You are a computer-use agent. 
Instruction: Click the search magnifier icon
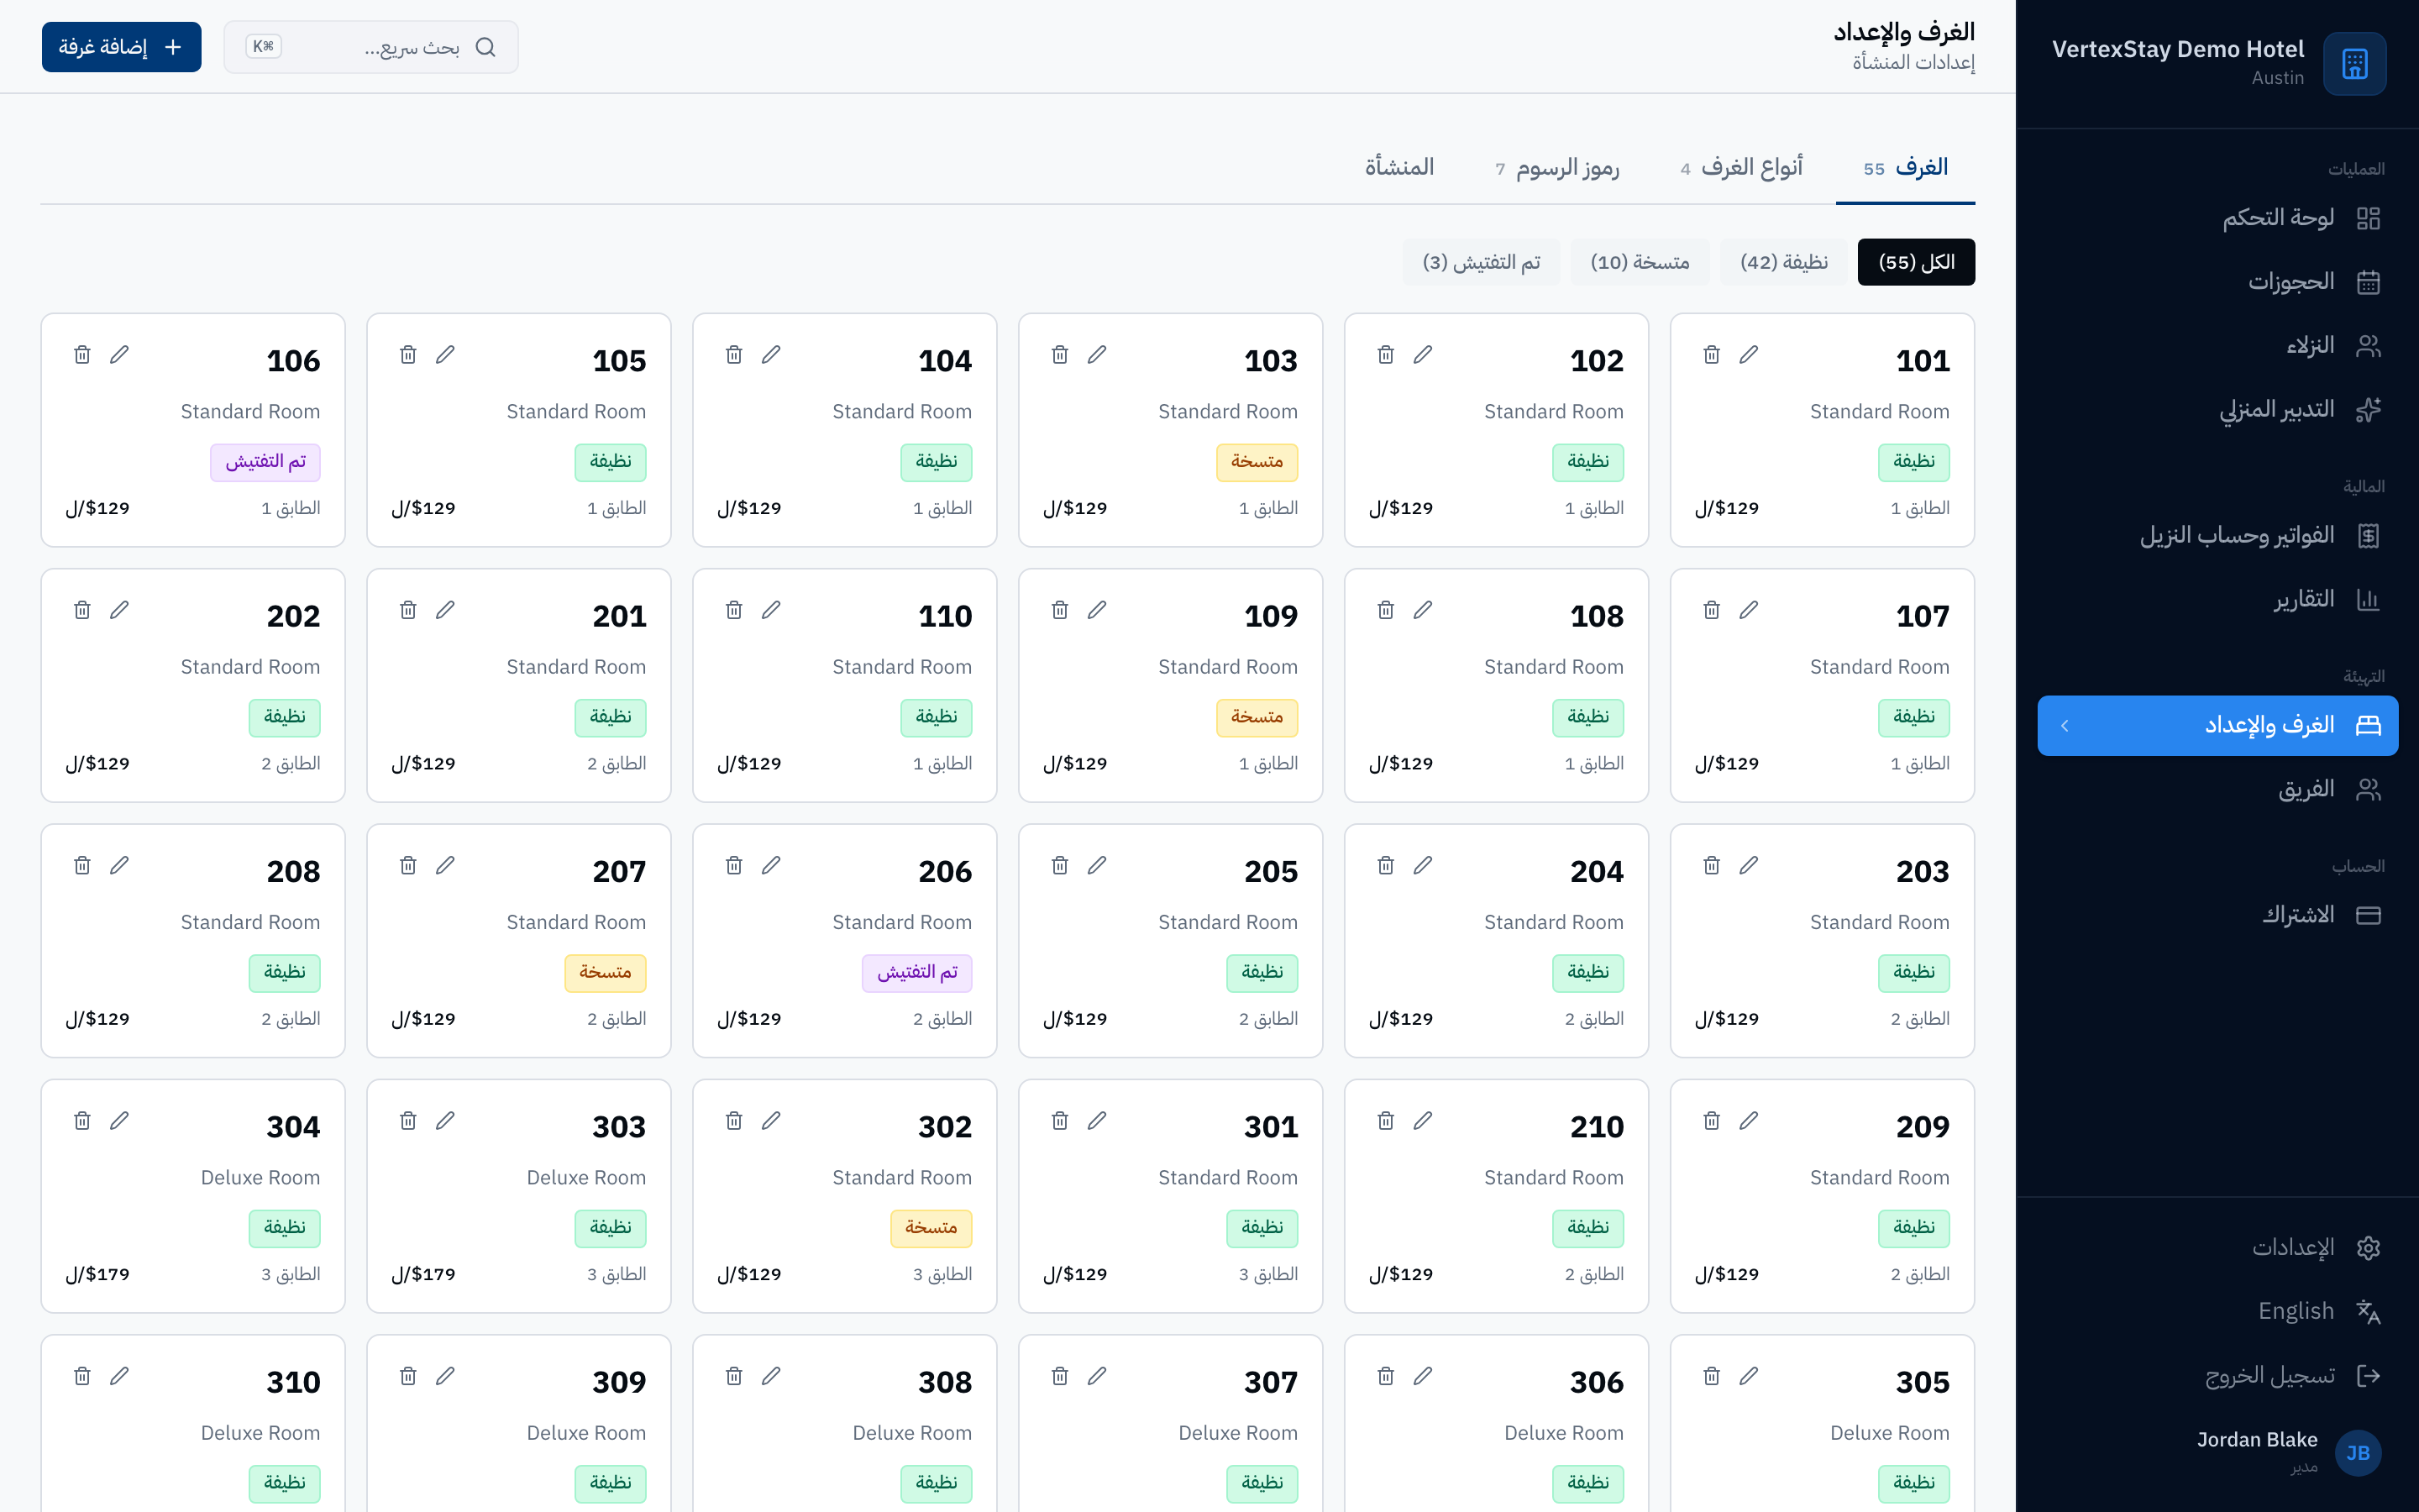[485, 47]
